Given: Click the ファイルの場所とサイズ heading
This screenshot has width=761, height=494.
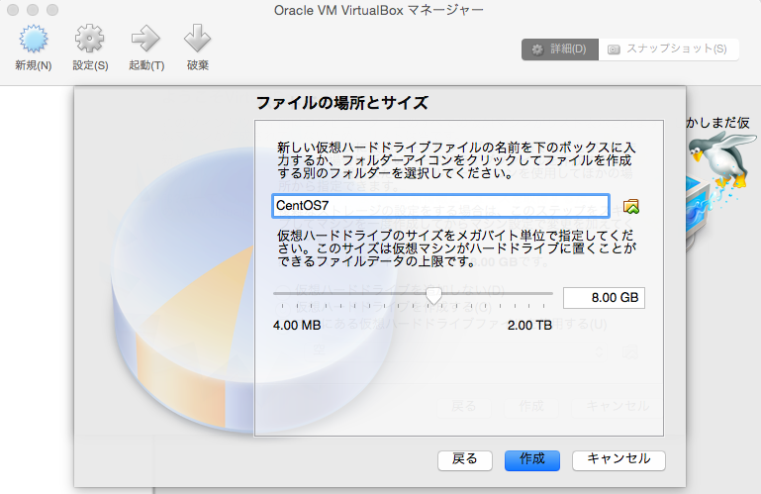Looking at the screenshot, I should pyautogui.click(x=341, y=103).
